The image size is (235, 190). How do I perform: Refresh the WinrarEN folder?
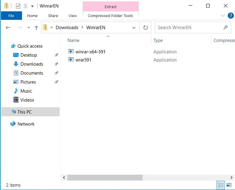[x=145, y=27]
